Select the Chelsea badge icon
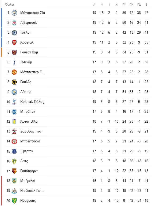 pyautogui.click(x=14, y=33)
